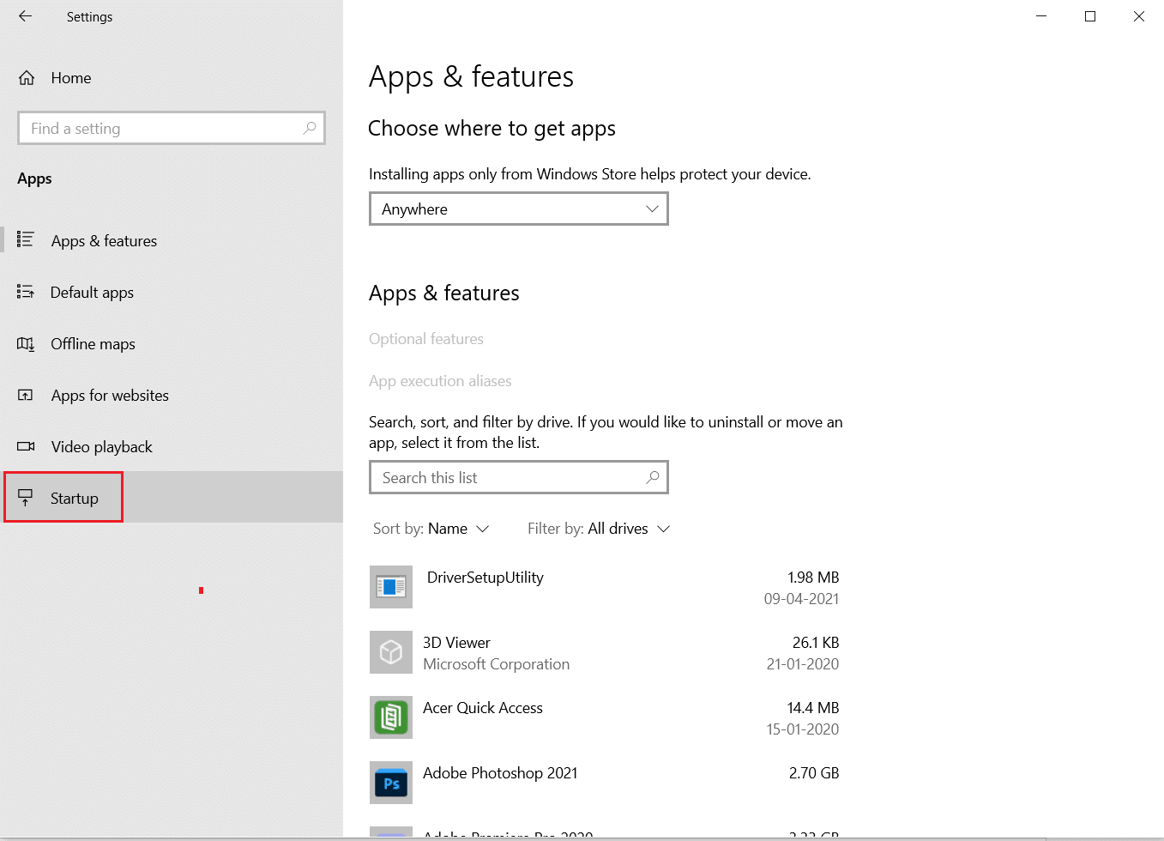Click the Adobe Photoshop 2021 icon
1164x841 pixels.
tap(391, 783)
